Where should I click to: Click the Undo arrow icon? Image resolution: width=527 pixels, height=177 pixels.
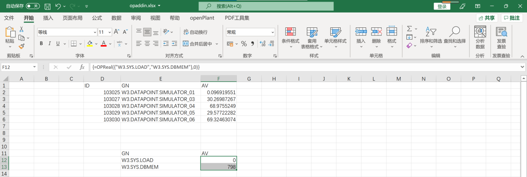coord(58,6)
